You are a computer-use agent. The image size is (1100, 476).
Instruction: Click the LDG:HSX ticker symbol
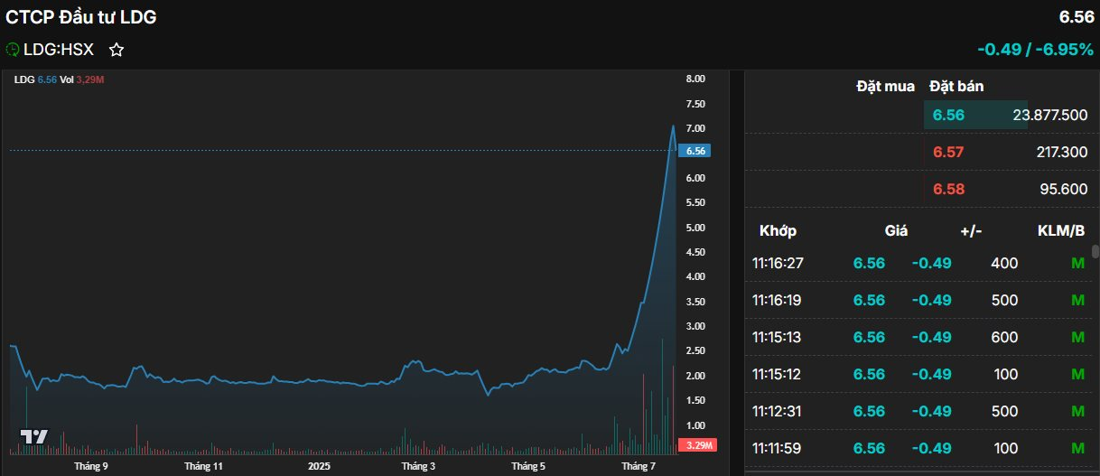(59, 50)
